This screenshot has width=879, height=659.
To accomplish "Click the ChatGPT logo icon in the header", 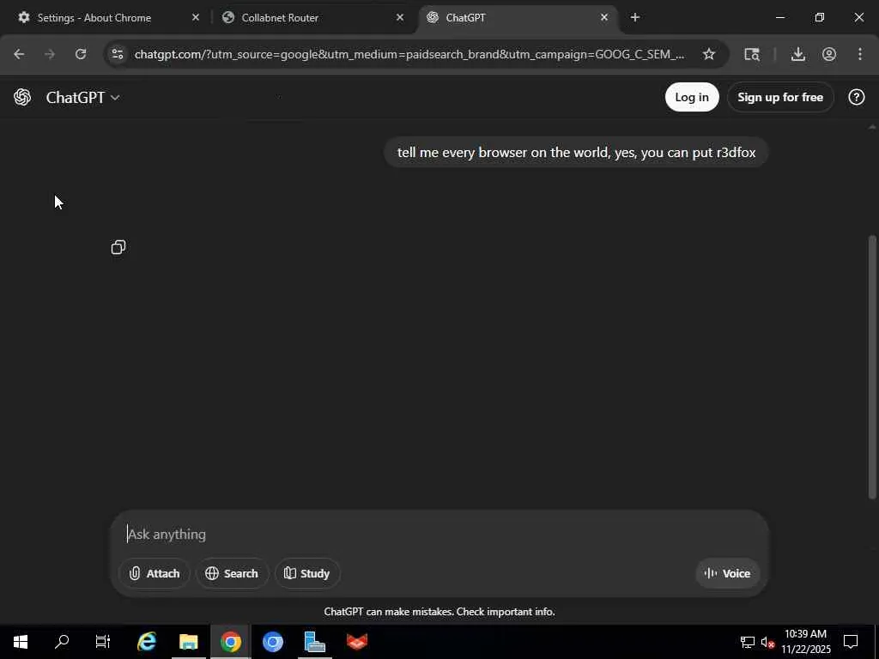I will pos(22,97).
